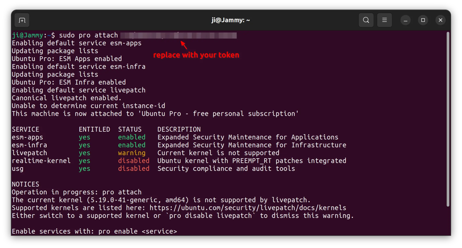
Task: Open terminal search
Action: point(366,20)
